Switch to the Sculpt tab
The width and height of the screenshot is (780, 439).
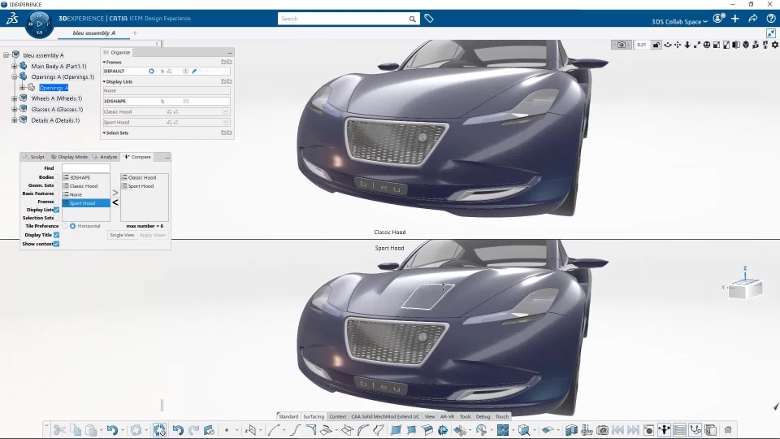pyautogui.click(x=34, y=157)
